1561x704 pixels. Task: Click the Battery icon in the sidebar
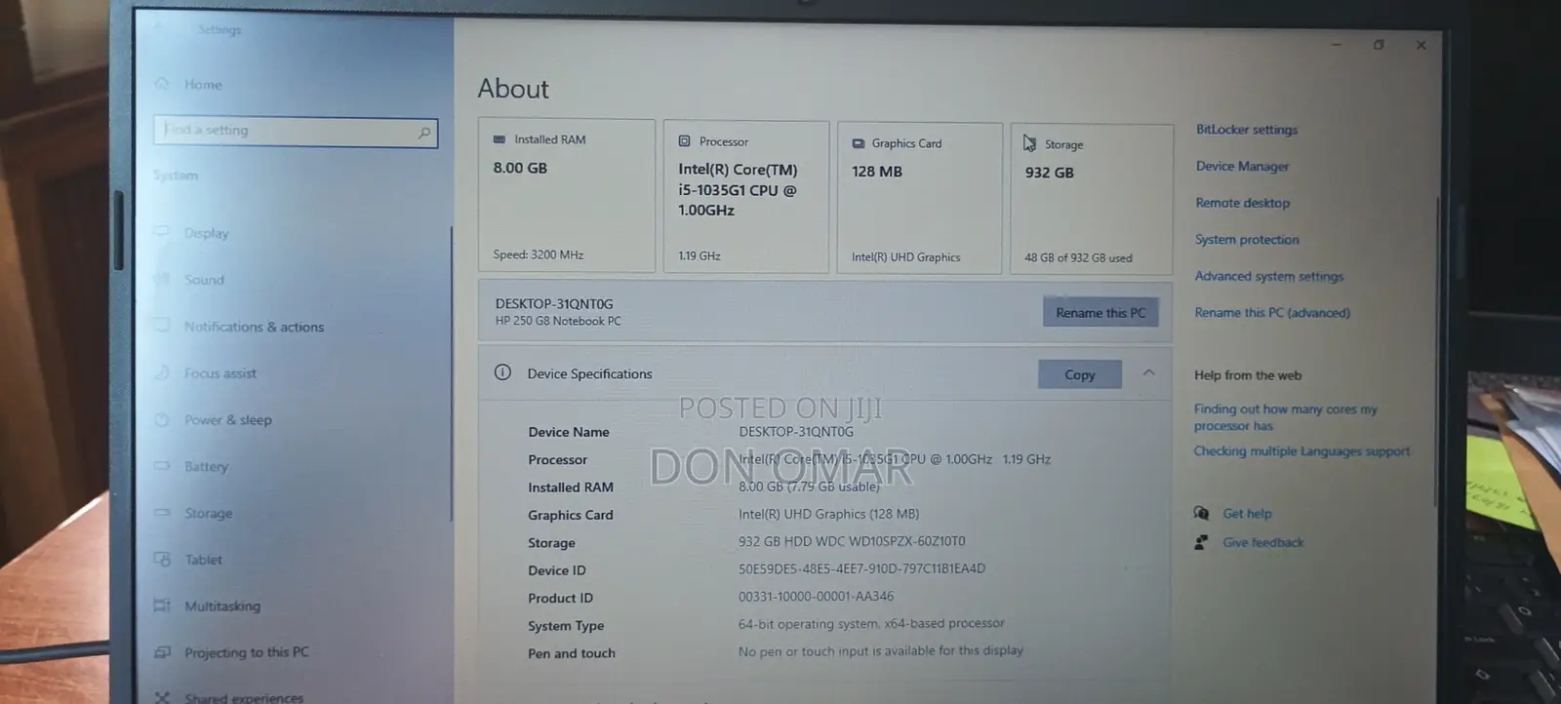(x=162, y=466)
